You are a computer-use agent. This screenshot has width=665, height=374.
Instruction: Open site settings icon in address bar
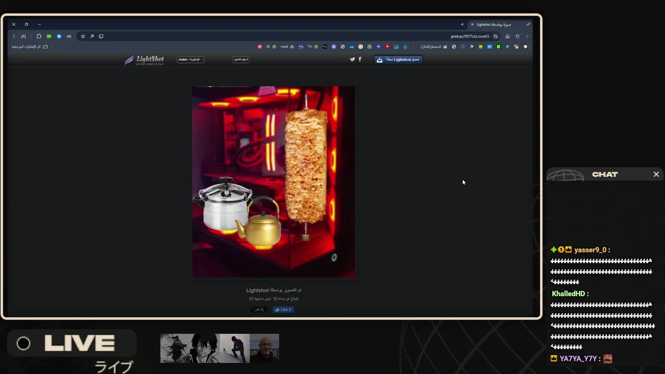click(x=496, y=36)
